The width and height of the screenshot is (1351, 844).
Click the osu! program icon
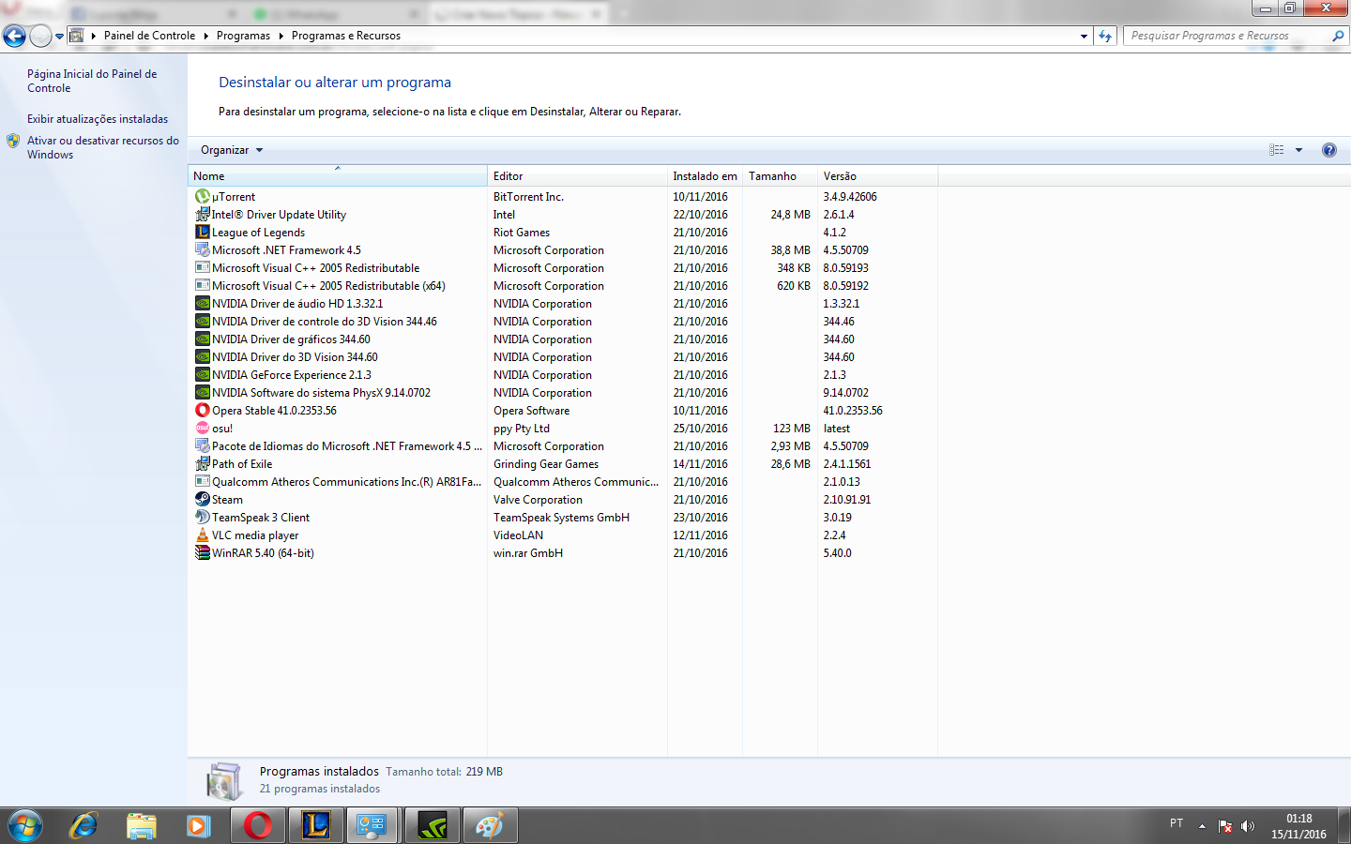point(203,429)
